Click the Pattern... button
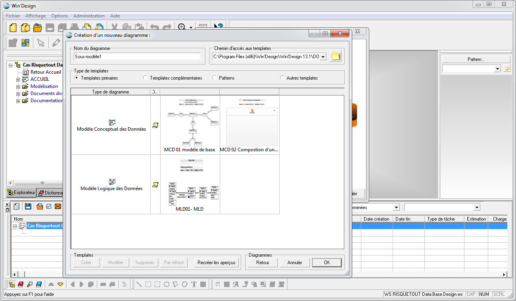The image size is (516, 301). pyautogui.click(x=476, y=59)
